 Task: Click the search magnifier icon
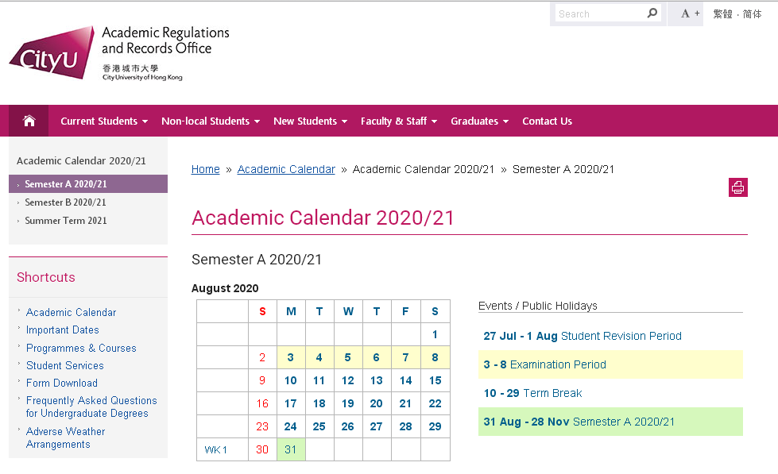coord(652,13)
